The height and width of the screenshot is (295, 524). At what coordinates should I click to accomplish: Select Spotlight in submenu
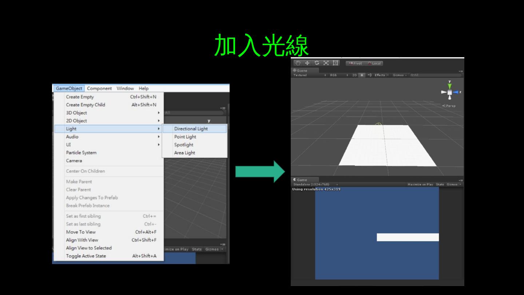pos(194,145)
